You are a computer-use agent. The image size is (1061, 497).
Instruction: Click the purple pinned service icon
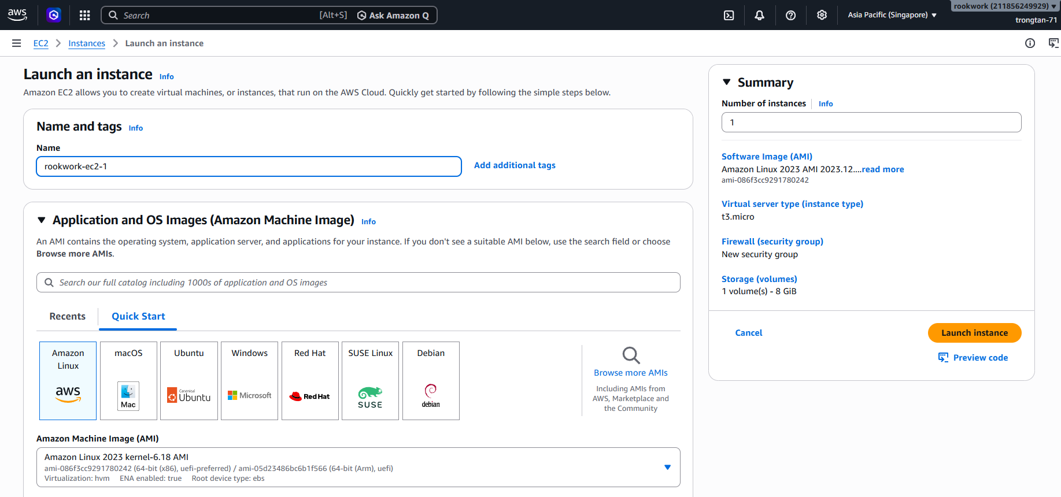pos(54,15)
